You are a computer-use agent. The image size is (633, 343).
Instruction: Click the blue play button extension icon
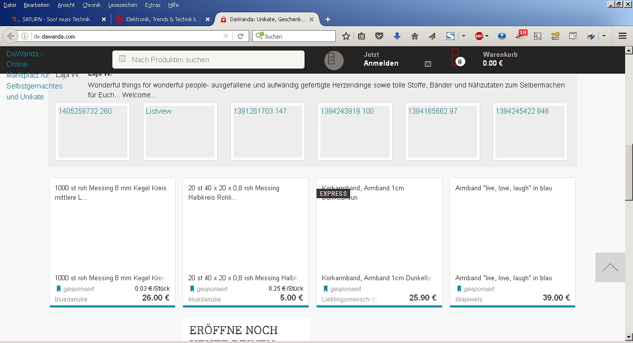(x=502, y=36)
